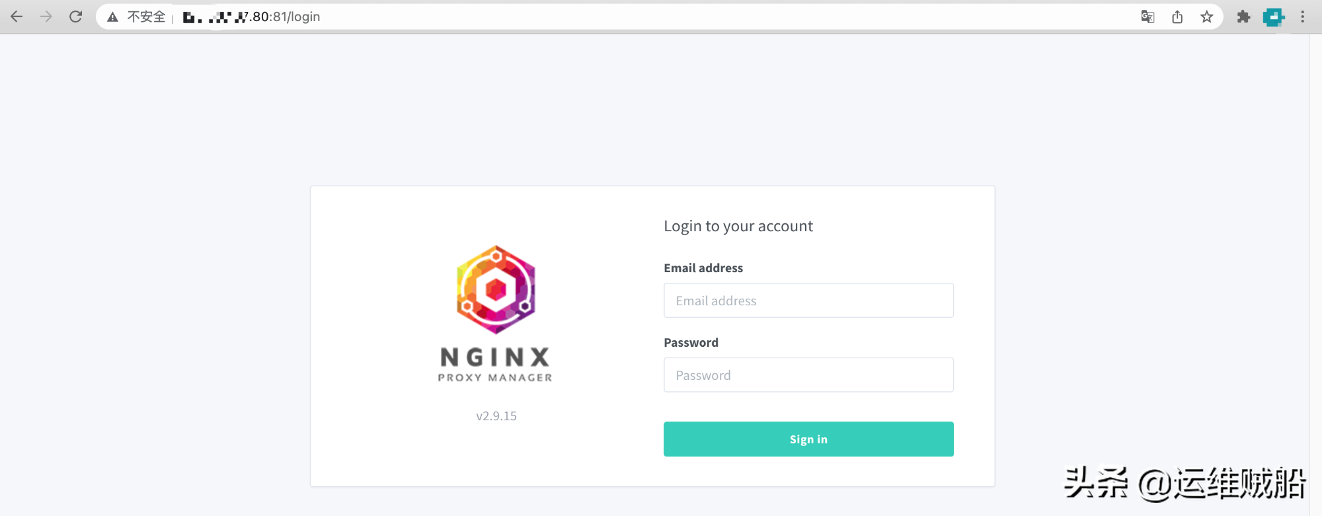1322x516 pixels.
Task: Click the Nginx Proxy Manager logo
Action: (x=495, y=291)
